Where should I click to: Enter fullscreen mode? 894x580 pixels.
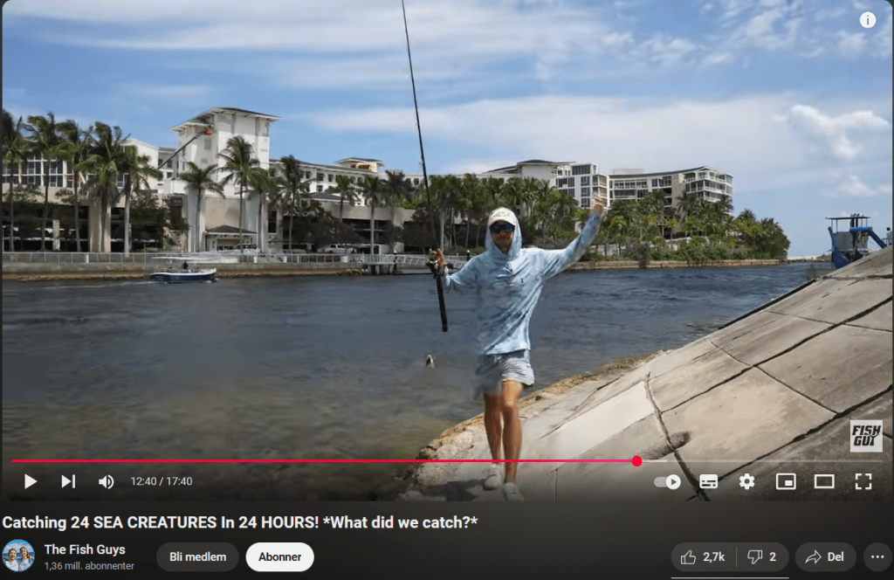tap(863, 481)
